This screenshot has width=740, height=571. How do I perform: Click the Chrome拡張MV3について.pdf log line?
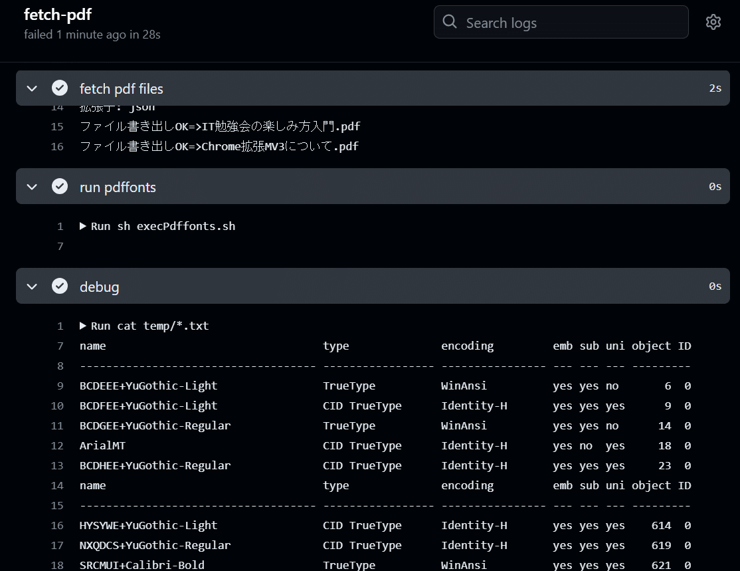(x=219, y=146)
